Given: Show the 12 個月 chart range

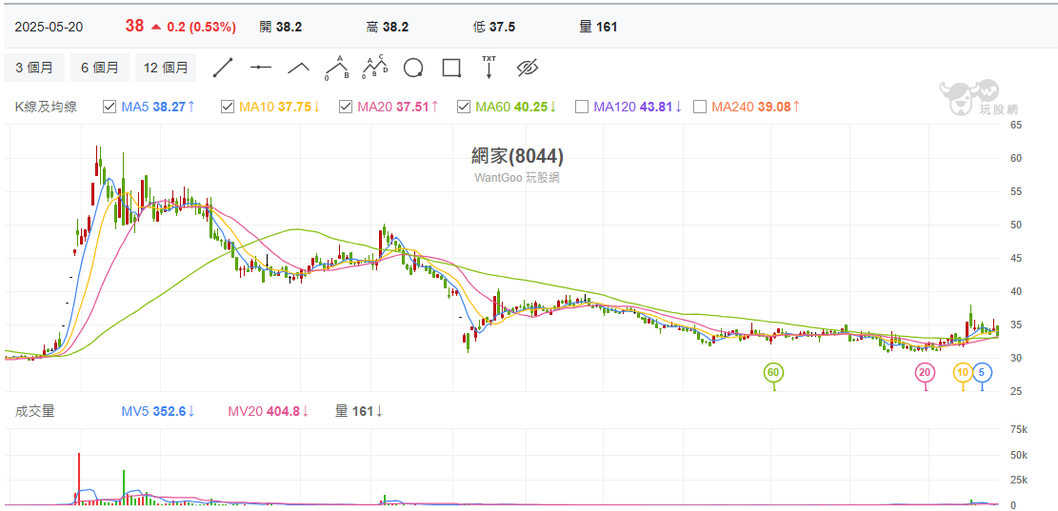Looking at the screenshot, I should click(166, 68).
